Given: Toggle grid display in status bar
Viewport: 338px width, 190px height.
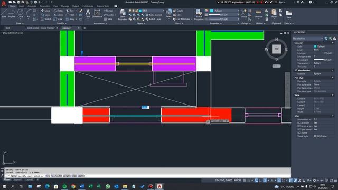Looking at the screenshot, I should coord(244,180).
